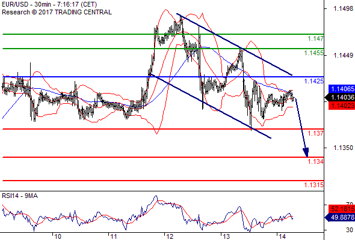Click the EUR/USD 30min chart title
The image size is (355, 240).
pyautogui.click(x=49, y=4)
